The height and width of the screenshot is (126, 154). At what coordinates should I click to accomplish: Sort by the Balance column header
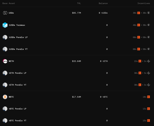pyautogui.click(x=103, y=3)
